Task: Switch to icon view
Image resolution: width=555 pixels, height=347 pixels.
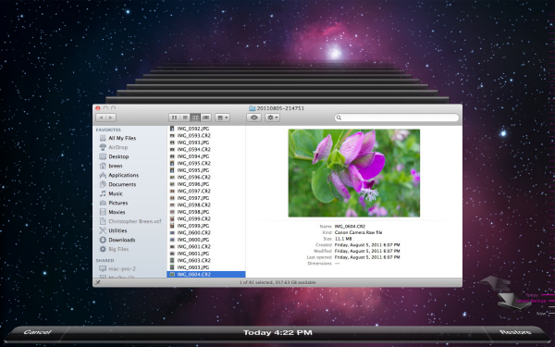Action: click(x=174, y=118)
